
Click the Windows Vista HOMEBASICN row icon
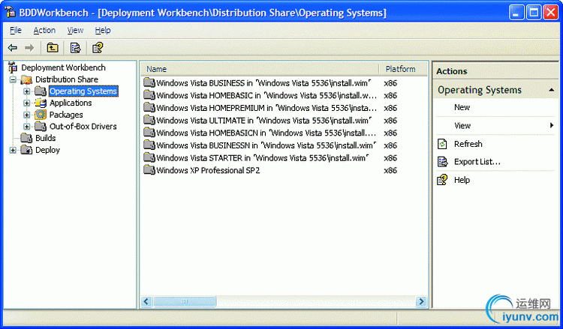click(149, 133)
